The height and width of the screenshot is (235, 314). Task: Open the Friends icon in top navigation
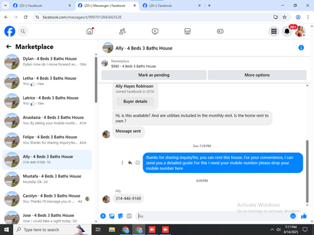[122, 31]
